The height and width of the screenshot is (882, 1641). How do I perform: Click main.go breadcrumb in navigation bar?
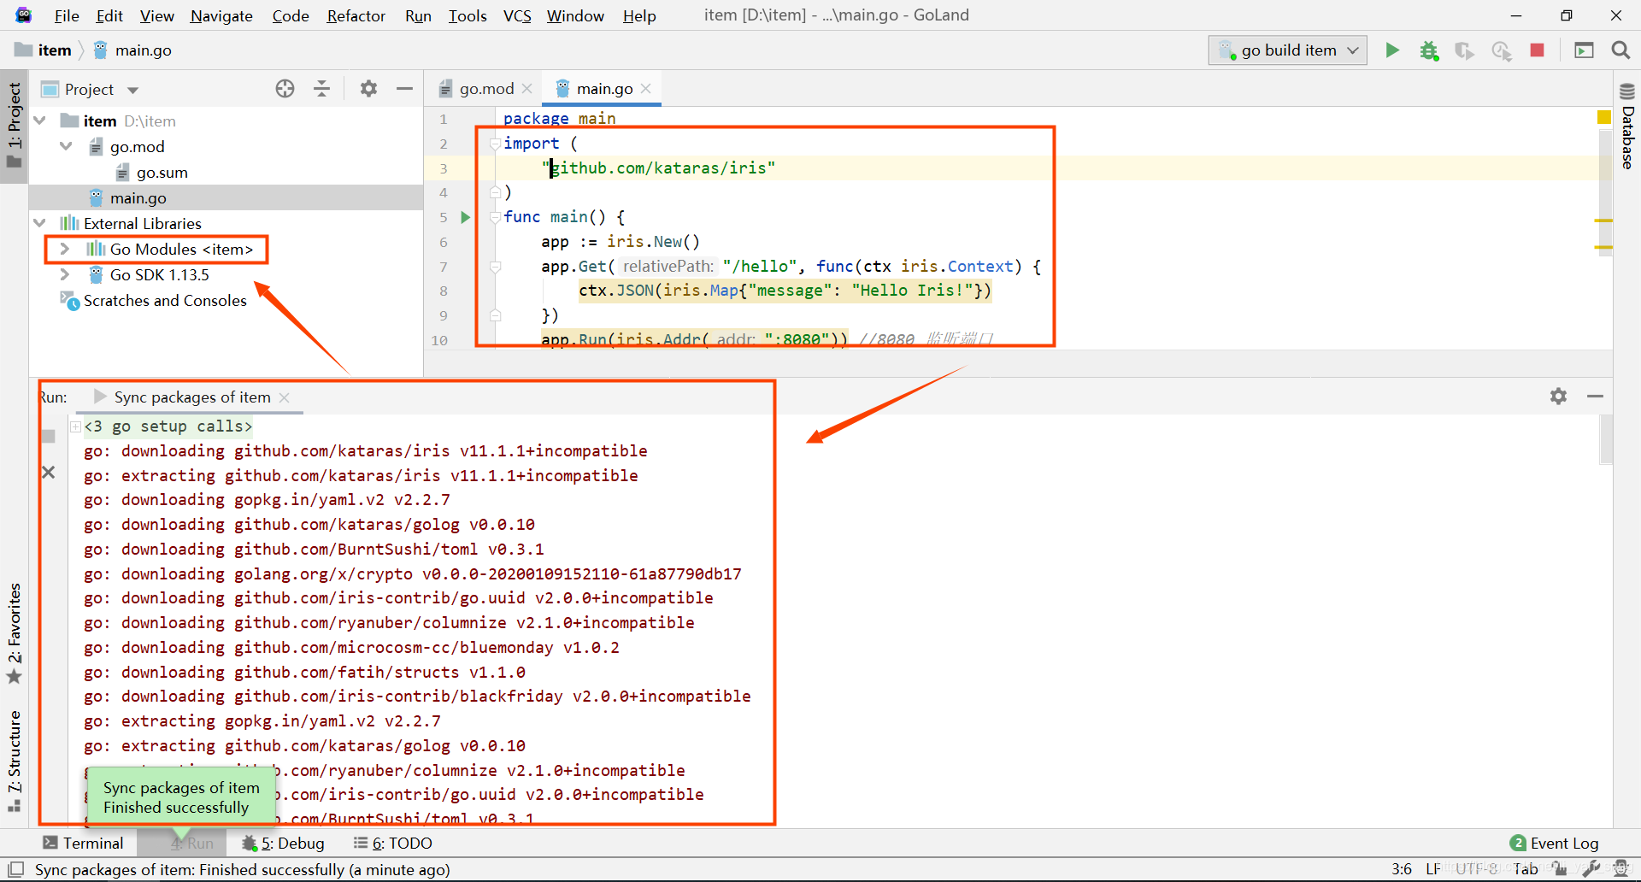(132, 50)
